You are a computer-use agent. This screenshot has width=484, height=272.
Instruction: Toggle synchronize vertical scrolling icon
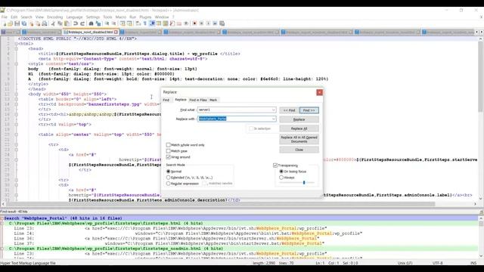coord(123,23)
